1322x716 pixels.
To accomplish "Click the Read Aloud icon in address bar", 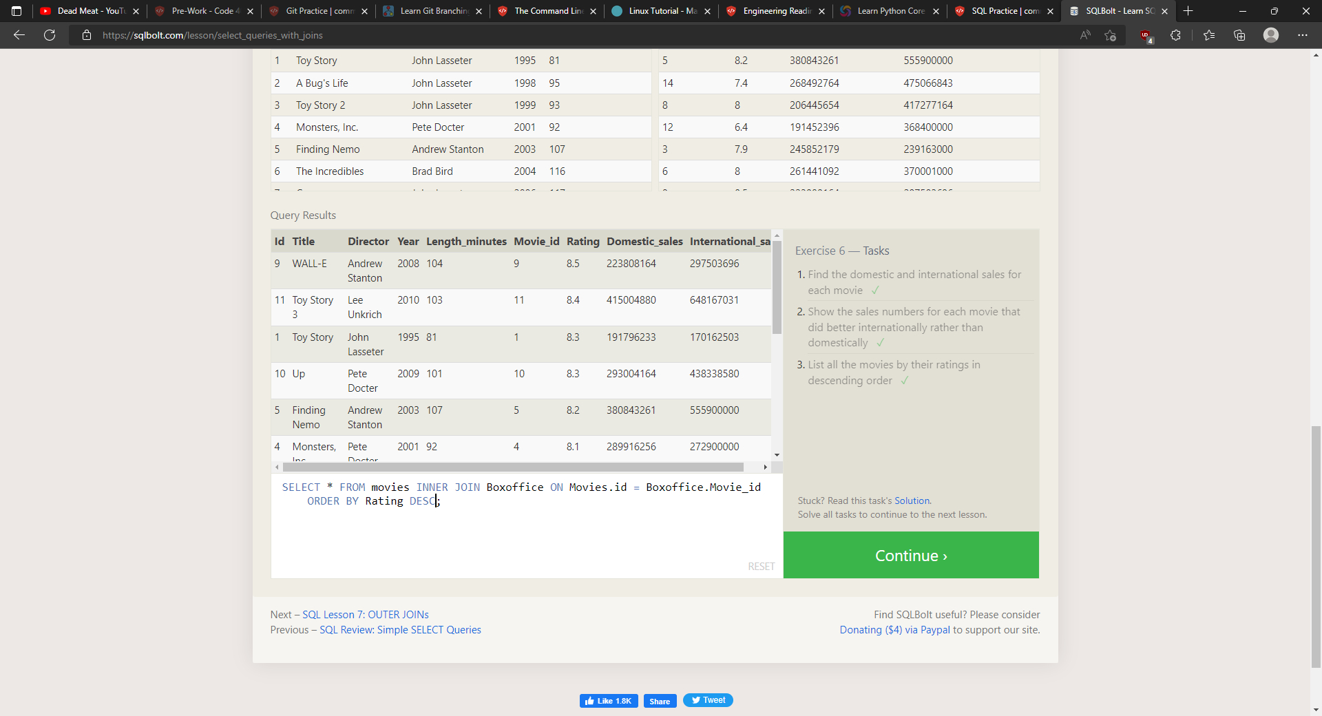I will pyautogui.click(x=1085, y=35).
